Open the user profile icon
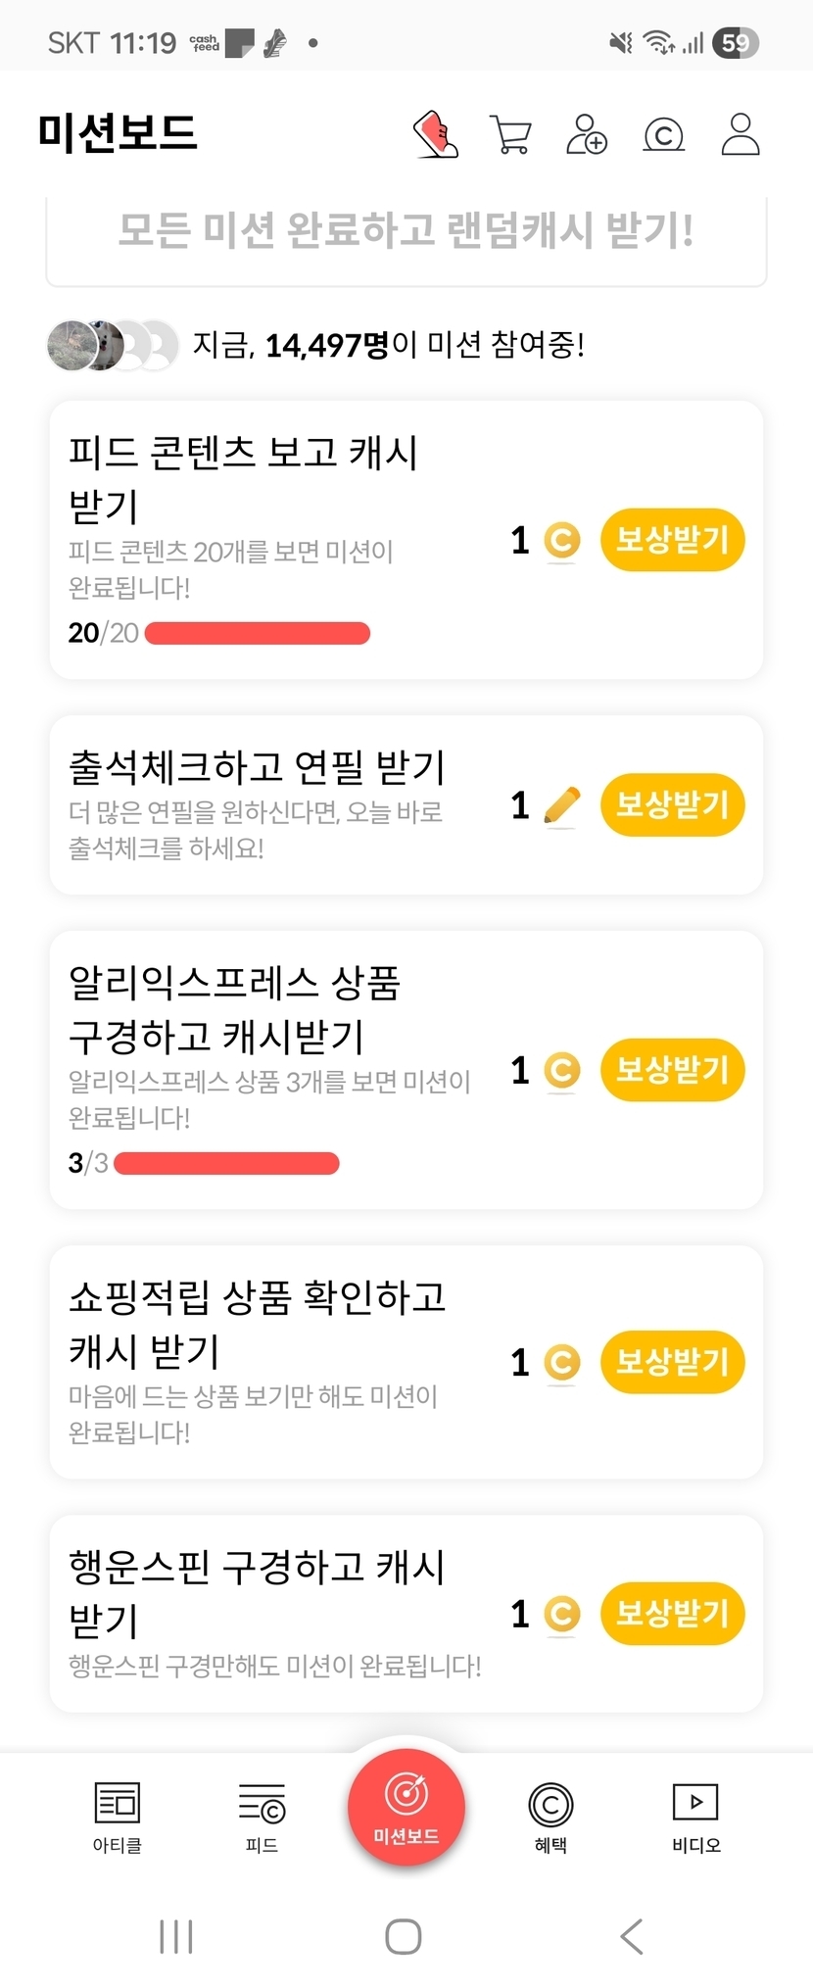This screenshot has height=1988, width=813. point(741,134)
